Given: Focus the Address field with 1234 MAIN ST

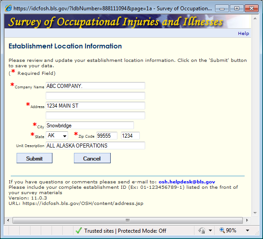Looking at the screenshot, I should tap(95, 105).
